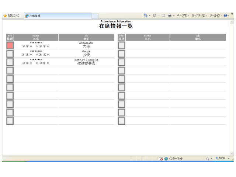236x177 pixels.
Task: Click the vertical scrollbar down arrow
Action: click(232, 153)
